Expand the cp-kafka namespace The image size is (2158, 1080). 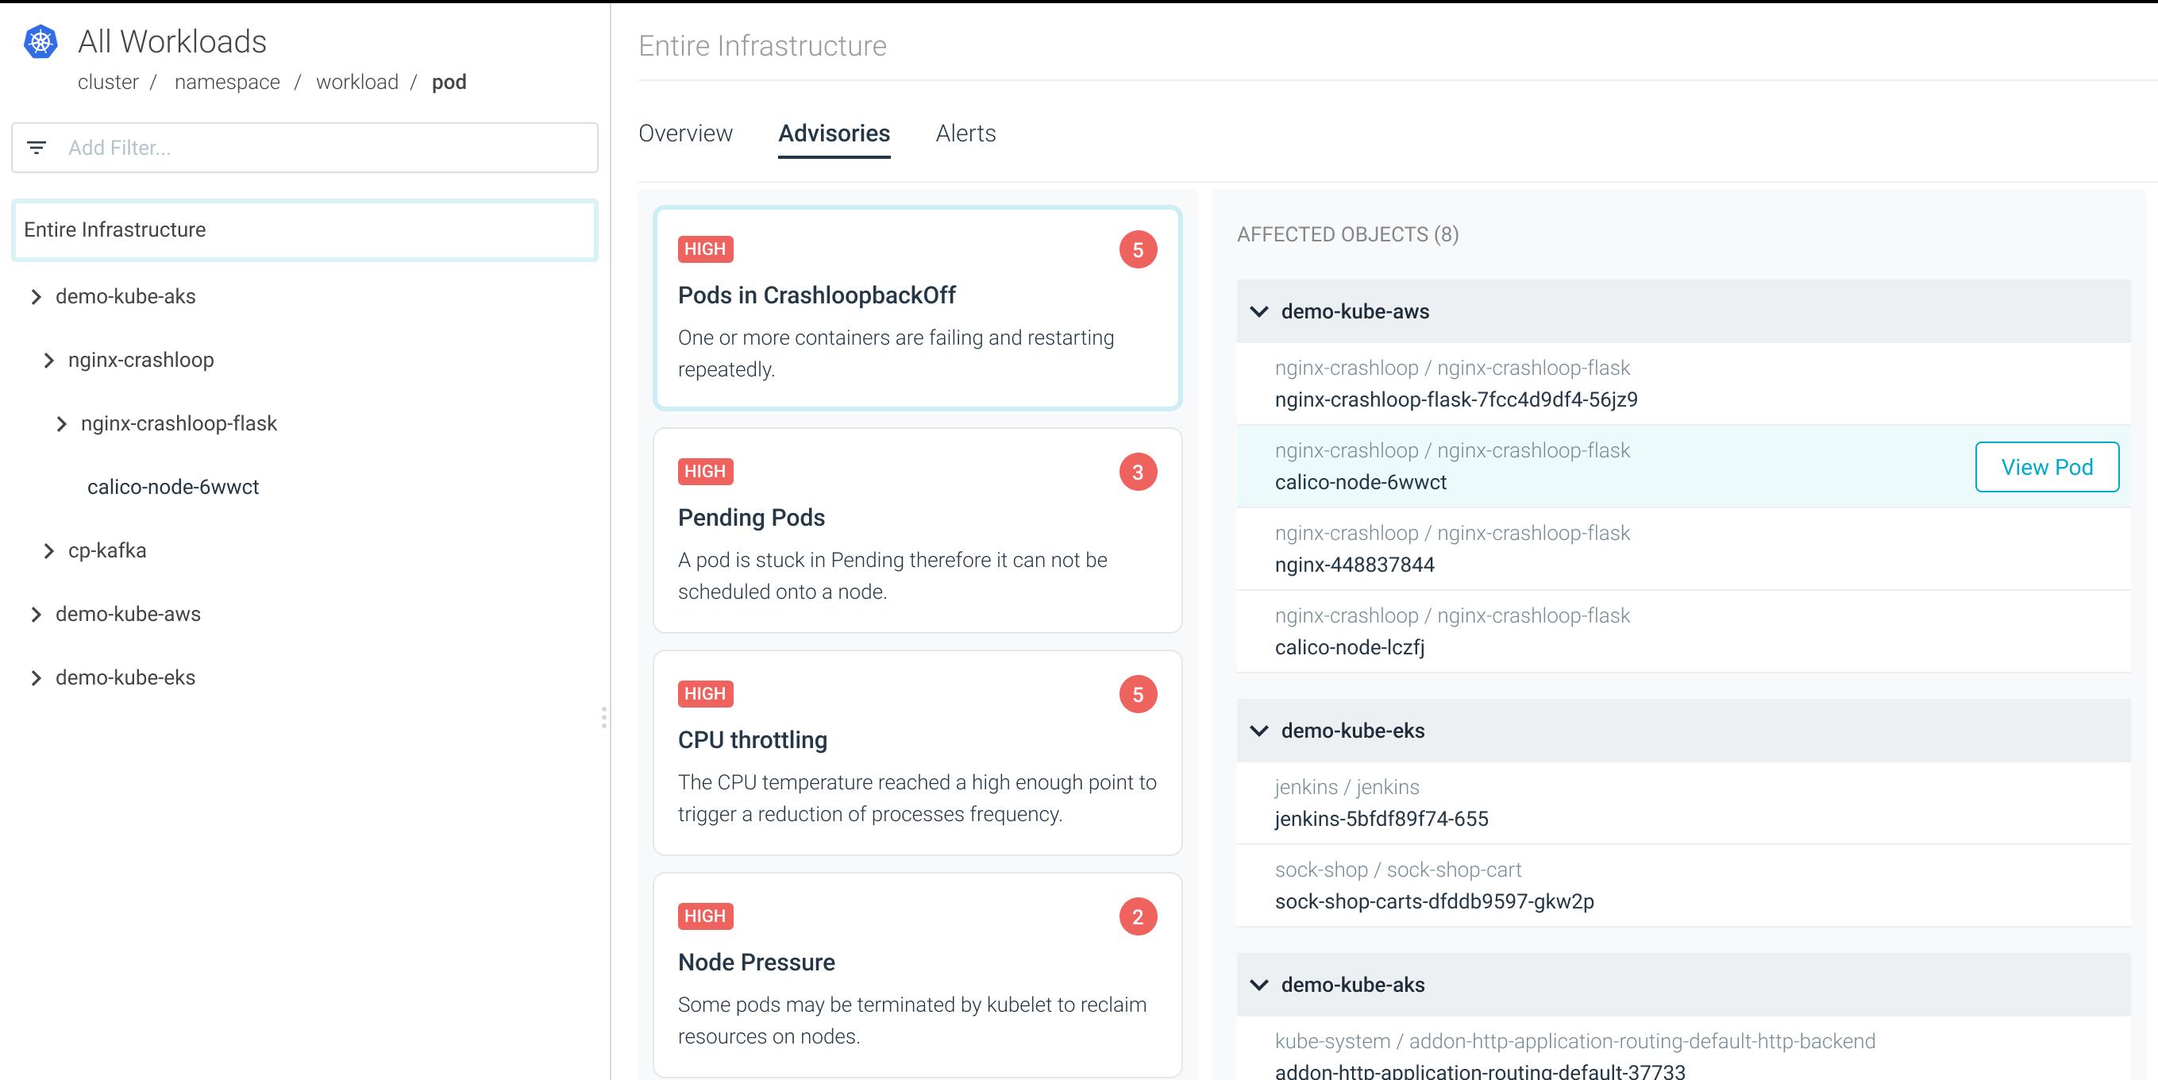48,550
